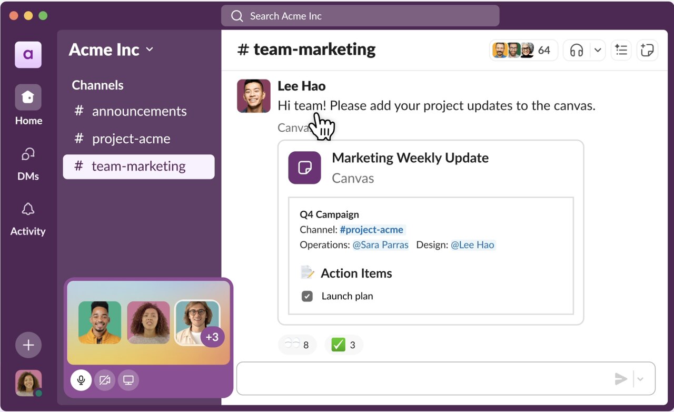Image resolution: width=674 pixels, height=412 pixels.
Task: Toggle the checkmark reaction with 3
Action: pyautogui.click(x=344, y=345)
